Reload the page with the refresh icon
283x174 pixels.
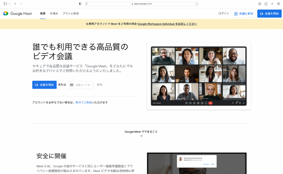pyautogui.click(x=196, y=4)
